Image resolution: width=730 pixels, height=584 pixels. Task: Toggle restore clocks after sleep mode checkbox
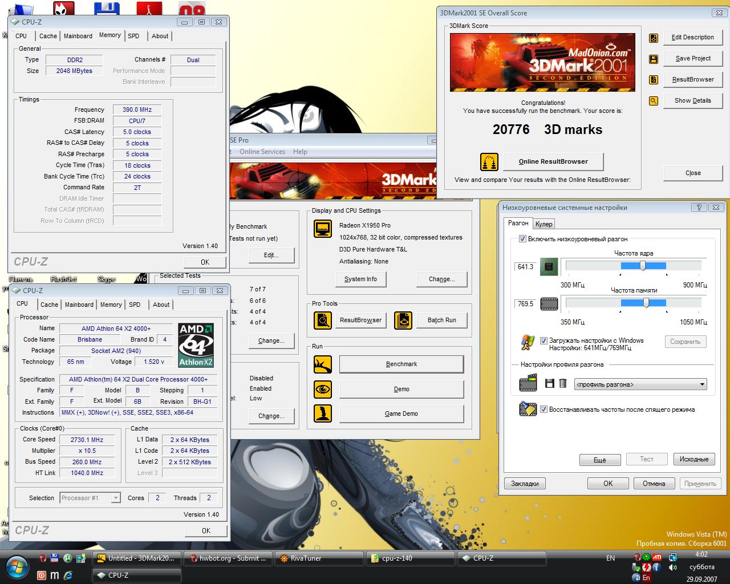pyautogui.click(x=544, y=409)
